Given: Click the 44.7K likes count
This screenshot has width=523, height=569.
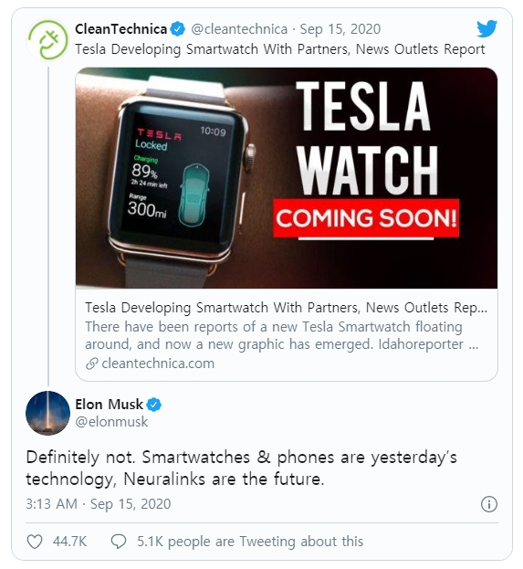Looking at the screenshot, I should 69,542.
